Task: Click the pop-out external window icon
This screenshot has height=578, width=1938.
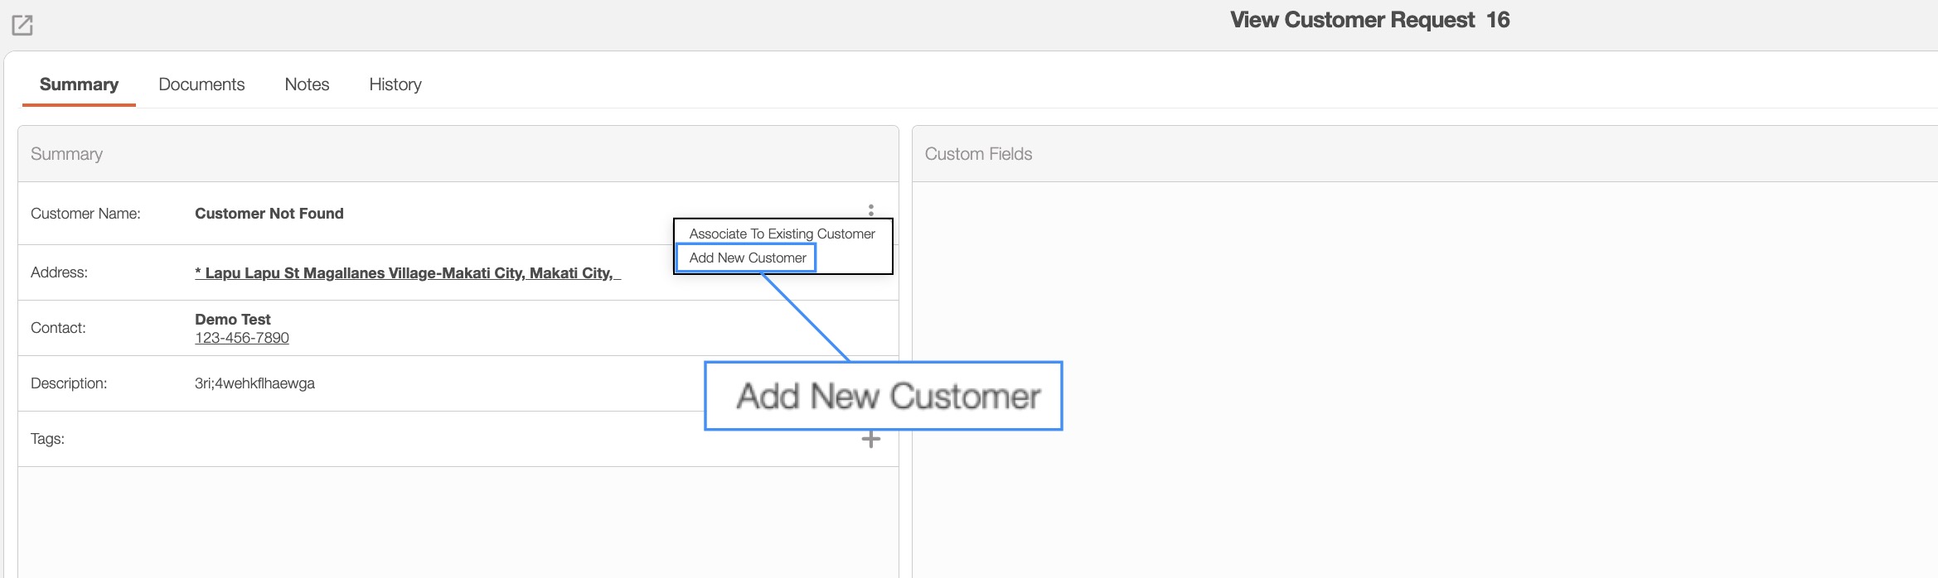Action: pyautogui.click(x=22, y=26)
